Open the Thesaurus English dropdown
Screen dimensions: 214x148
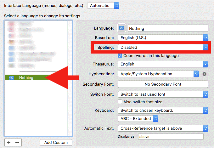point(163,64)
